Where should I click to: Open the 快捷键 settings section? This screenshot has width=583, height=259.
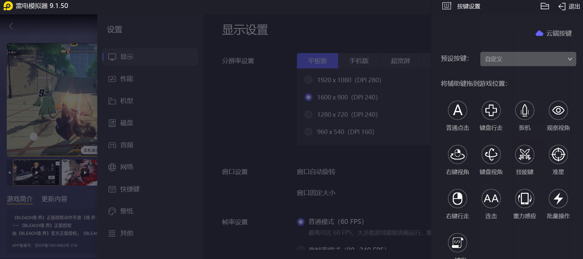pos(150,189)
